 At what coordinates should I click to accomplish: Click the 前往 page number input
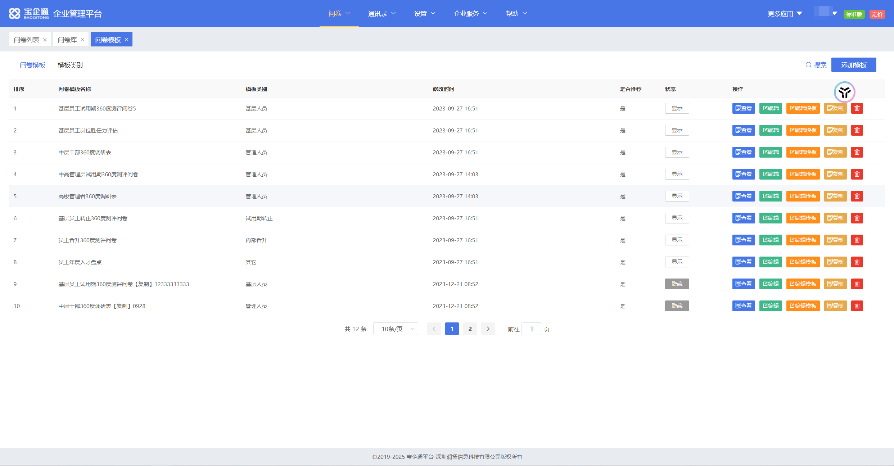click(531, 329)
